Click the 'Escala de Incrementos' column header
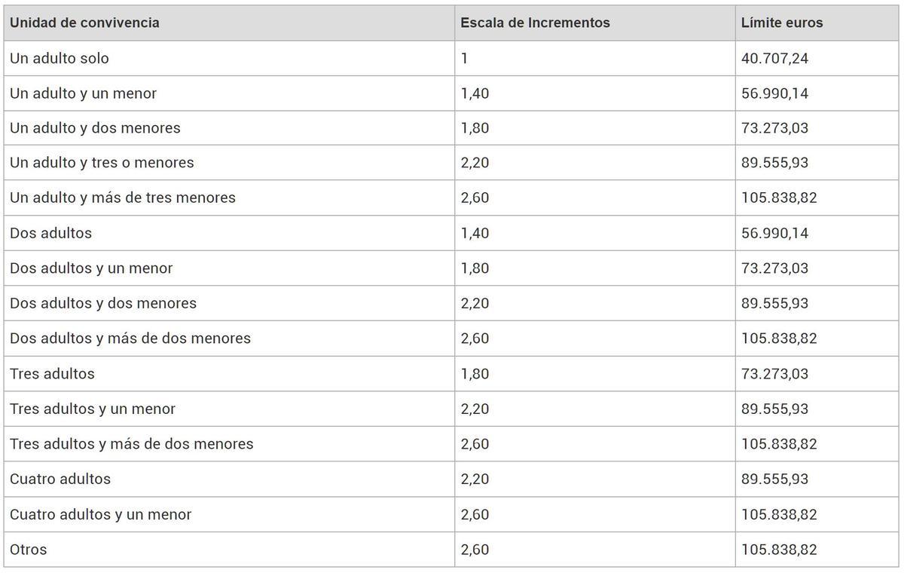904x573 pixels. [535, 23]
